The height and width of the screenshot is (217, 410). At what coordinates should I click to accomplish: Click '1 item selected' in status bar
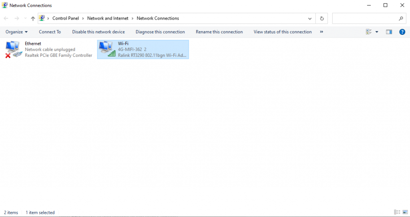(x=40, y=212)
